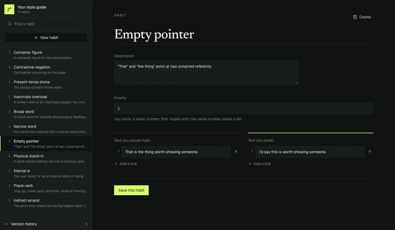This screenshot has width=395, height=230.
Task: Select the Broad word habit
Action: tap(46, 114)
